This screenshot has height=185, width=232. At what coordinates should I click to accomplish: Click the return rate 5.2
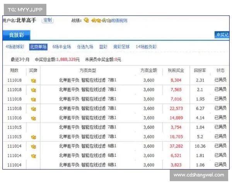(x=200, y=137)
